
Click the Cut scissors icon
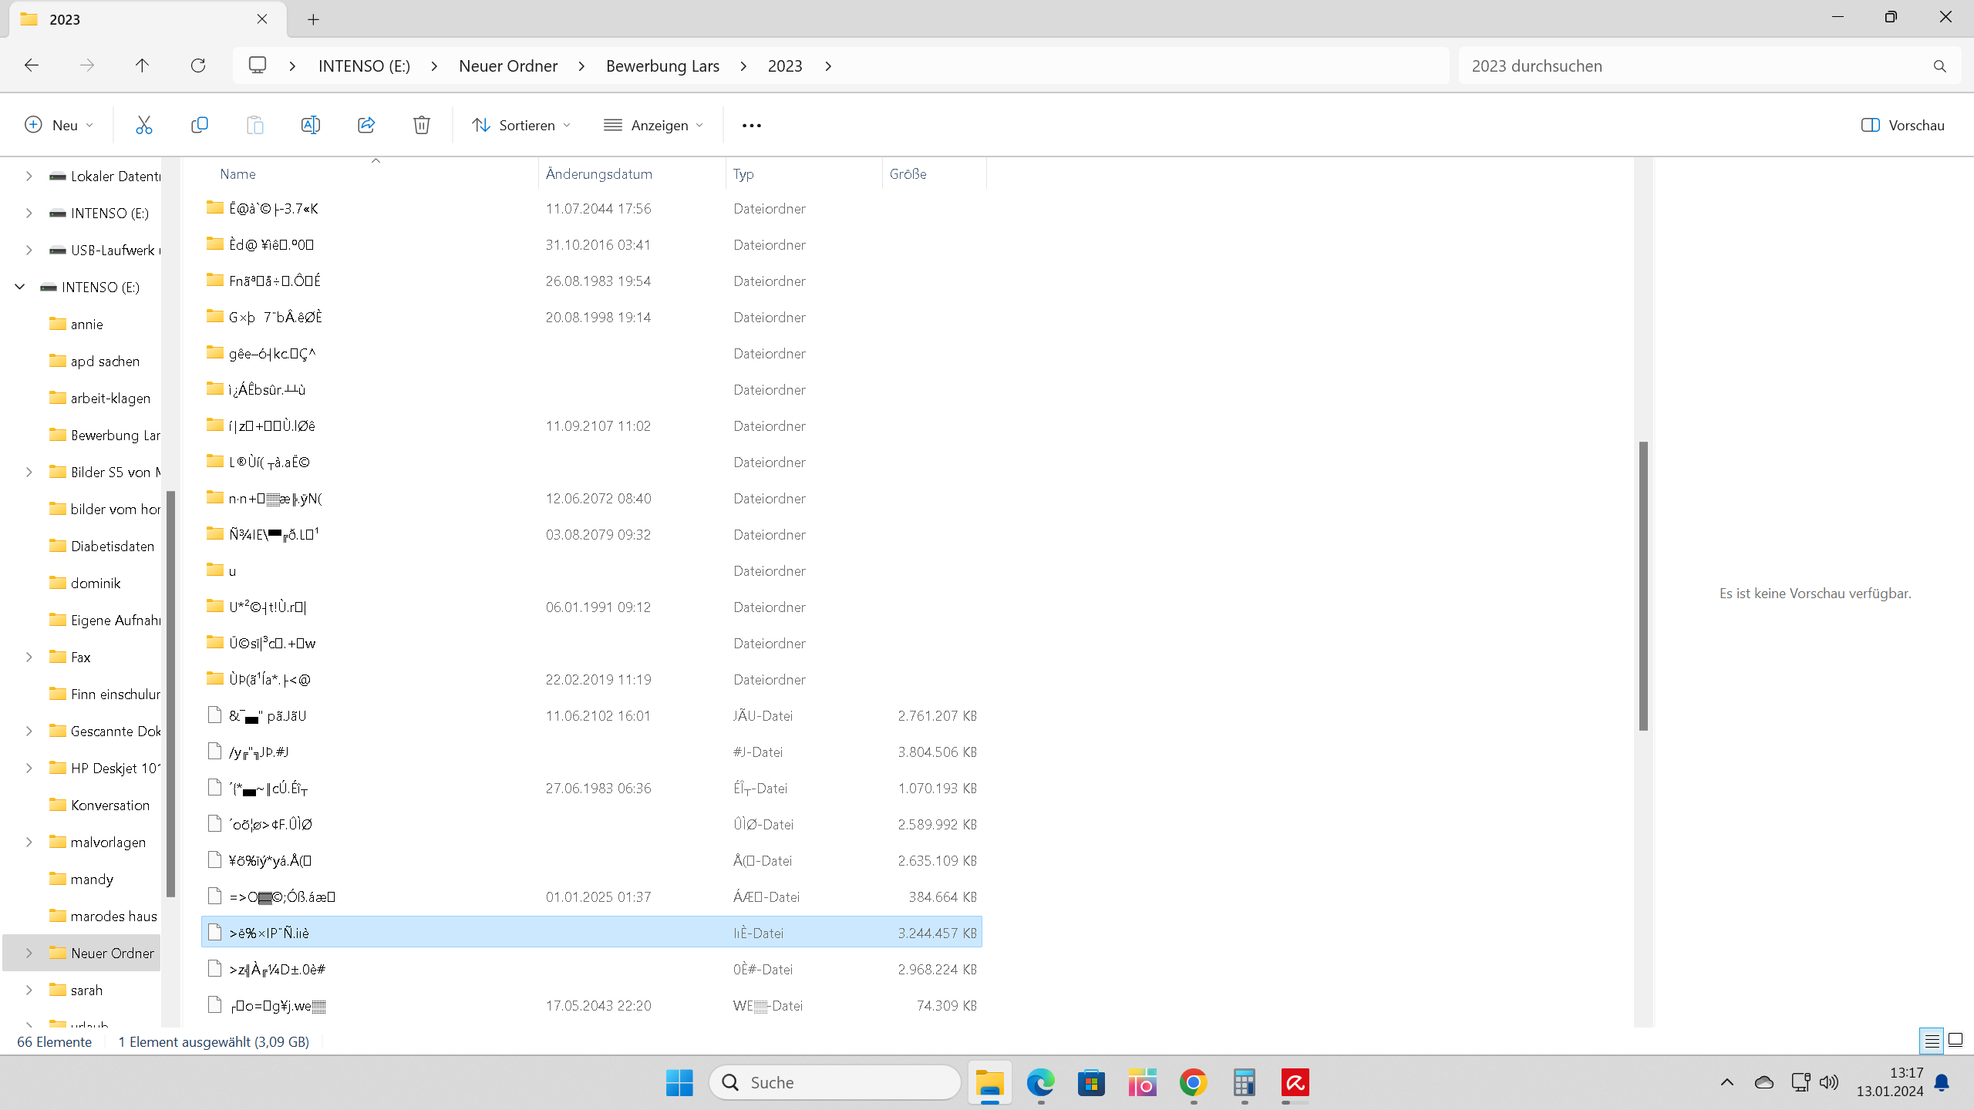click(x=143, y=125)
